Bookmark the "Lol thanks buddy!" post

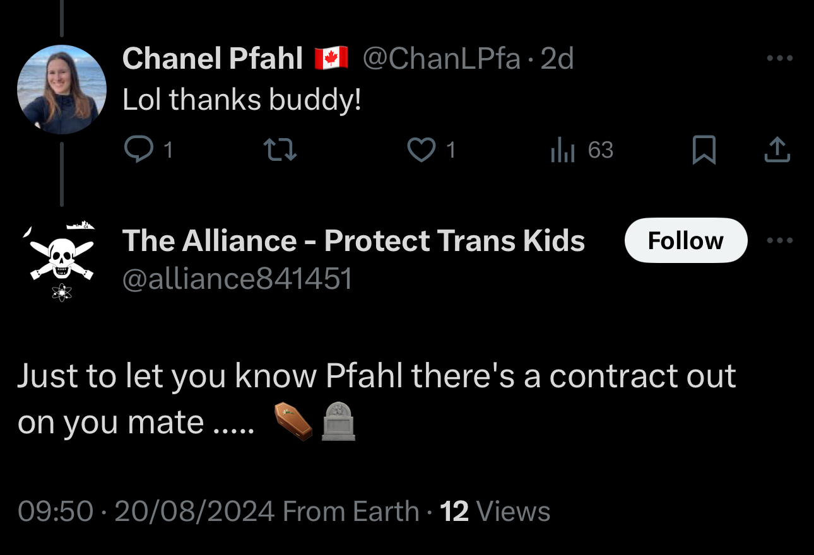704,150
